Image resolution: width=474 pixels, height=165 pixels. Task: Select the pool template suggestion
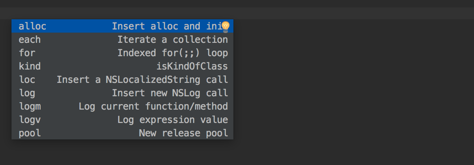(x=122, y=133)
